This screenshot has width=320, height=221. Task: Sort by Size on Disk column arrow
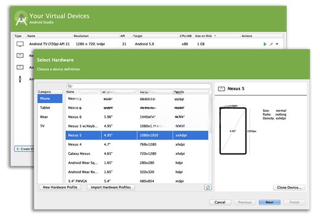click(x=215, y=36)
